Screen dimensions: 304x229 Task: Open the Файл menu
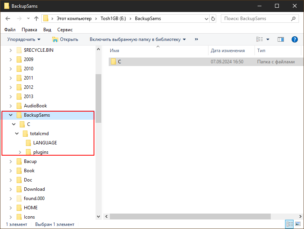[10, 30]
